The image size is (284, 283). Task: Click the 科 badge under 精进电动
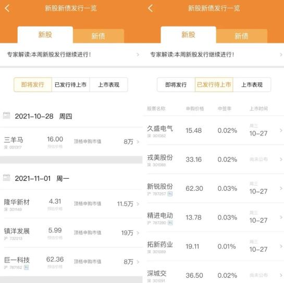coord(170,223)
